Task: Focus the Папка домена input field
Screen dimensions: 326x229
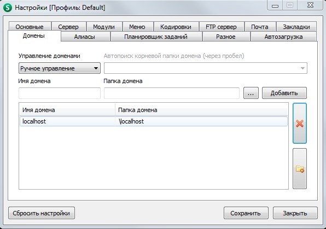Action: click(x=172, y=93)
